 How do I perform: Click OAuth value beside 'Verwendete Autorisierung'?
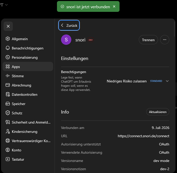(164, 152)
